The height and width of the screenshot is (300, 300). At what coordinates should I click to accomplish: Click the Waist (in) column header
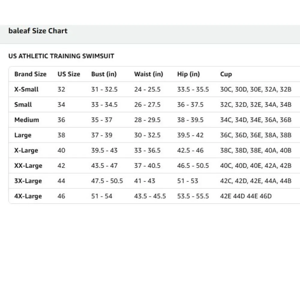coord(149,74)
